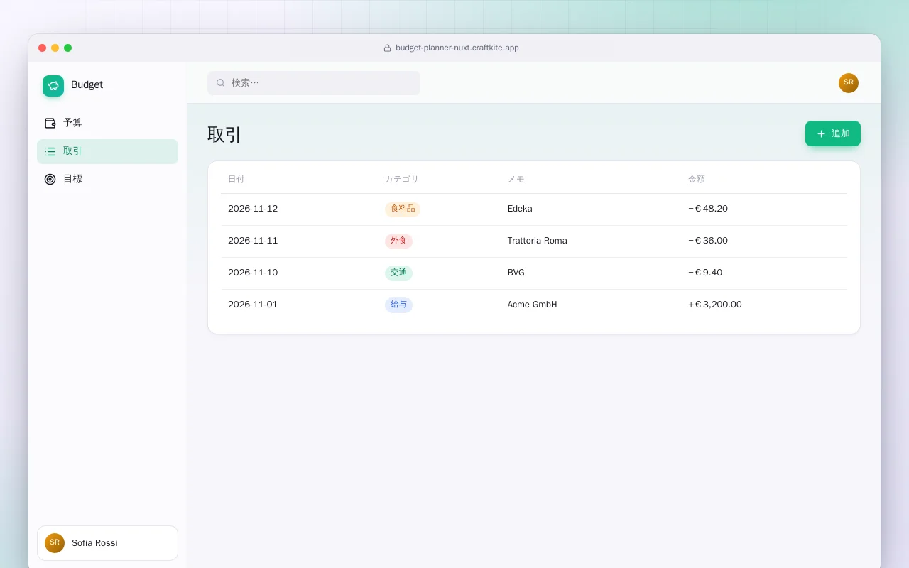Click the target icon beside 目標
This screenshot has height=568, width=909.
click(50, 179)
